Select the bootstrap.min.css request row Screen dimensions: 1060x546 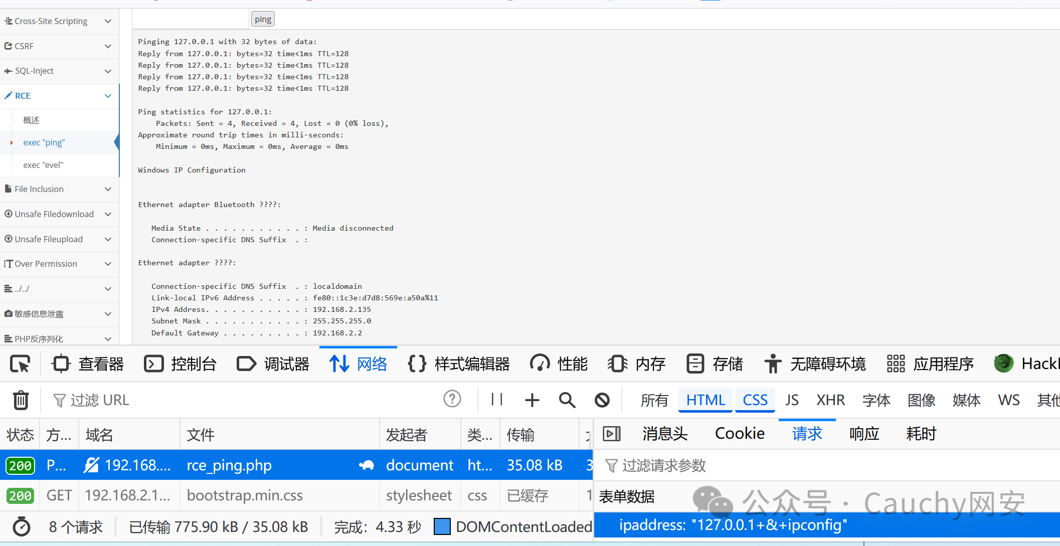(x=245, y=496)
